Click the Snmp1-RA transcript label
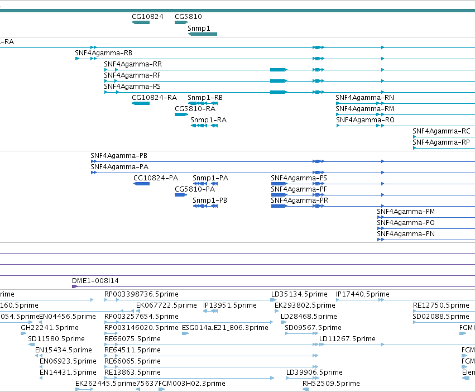The height and width of the screenshot is (392, 475). click(x=208, y=119)
